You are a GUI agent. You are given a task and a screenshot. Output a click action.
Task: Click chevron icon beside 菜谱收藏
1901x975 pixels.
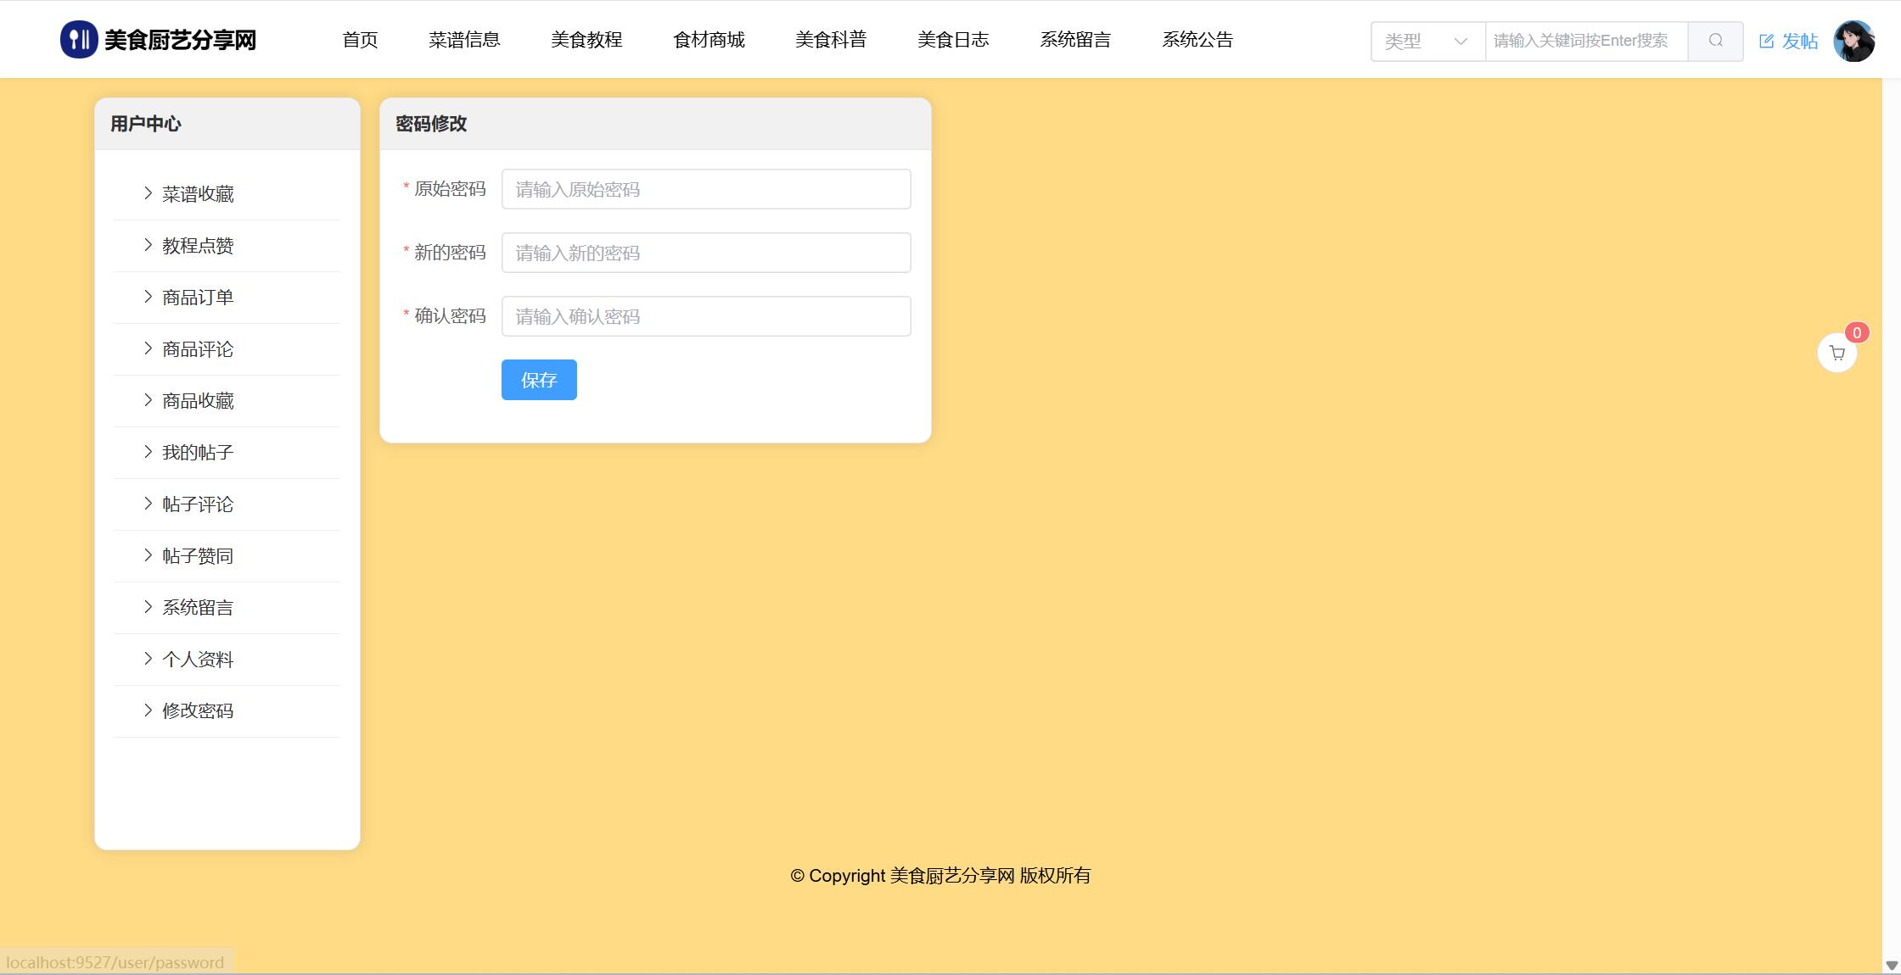click(x=149, y=193)
